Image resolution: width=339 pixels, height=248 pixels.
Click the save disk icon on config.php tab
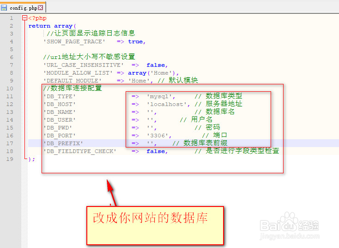coord(4,8)
